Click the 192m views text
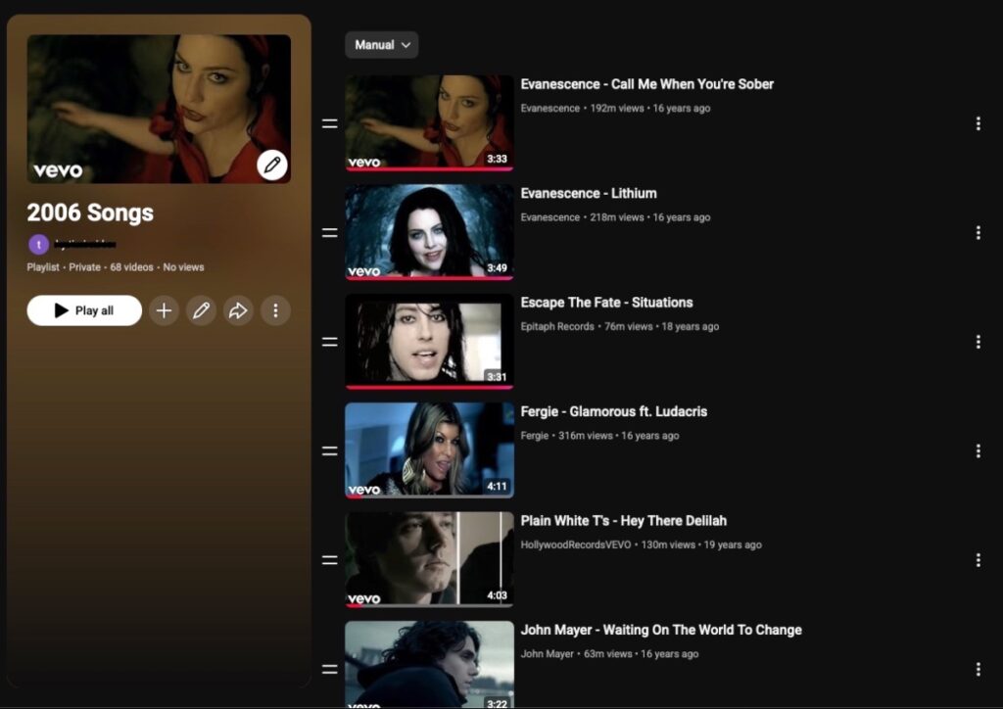Image resolution: width=1003 pixels, height=709 pixels. point(617,108)
